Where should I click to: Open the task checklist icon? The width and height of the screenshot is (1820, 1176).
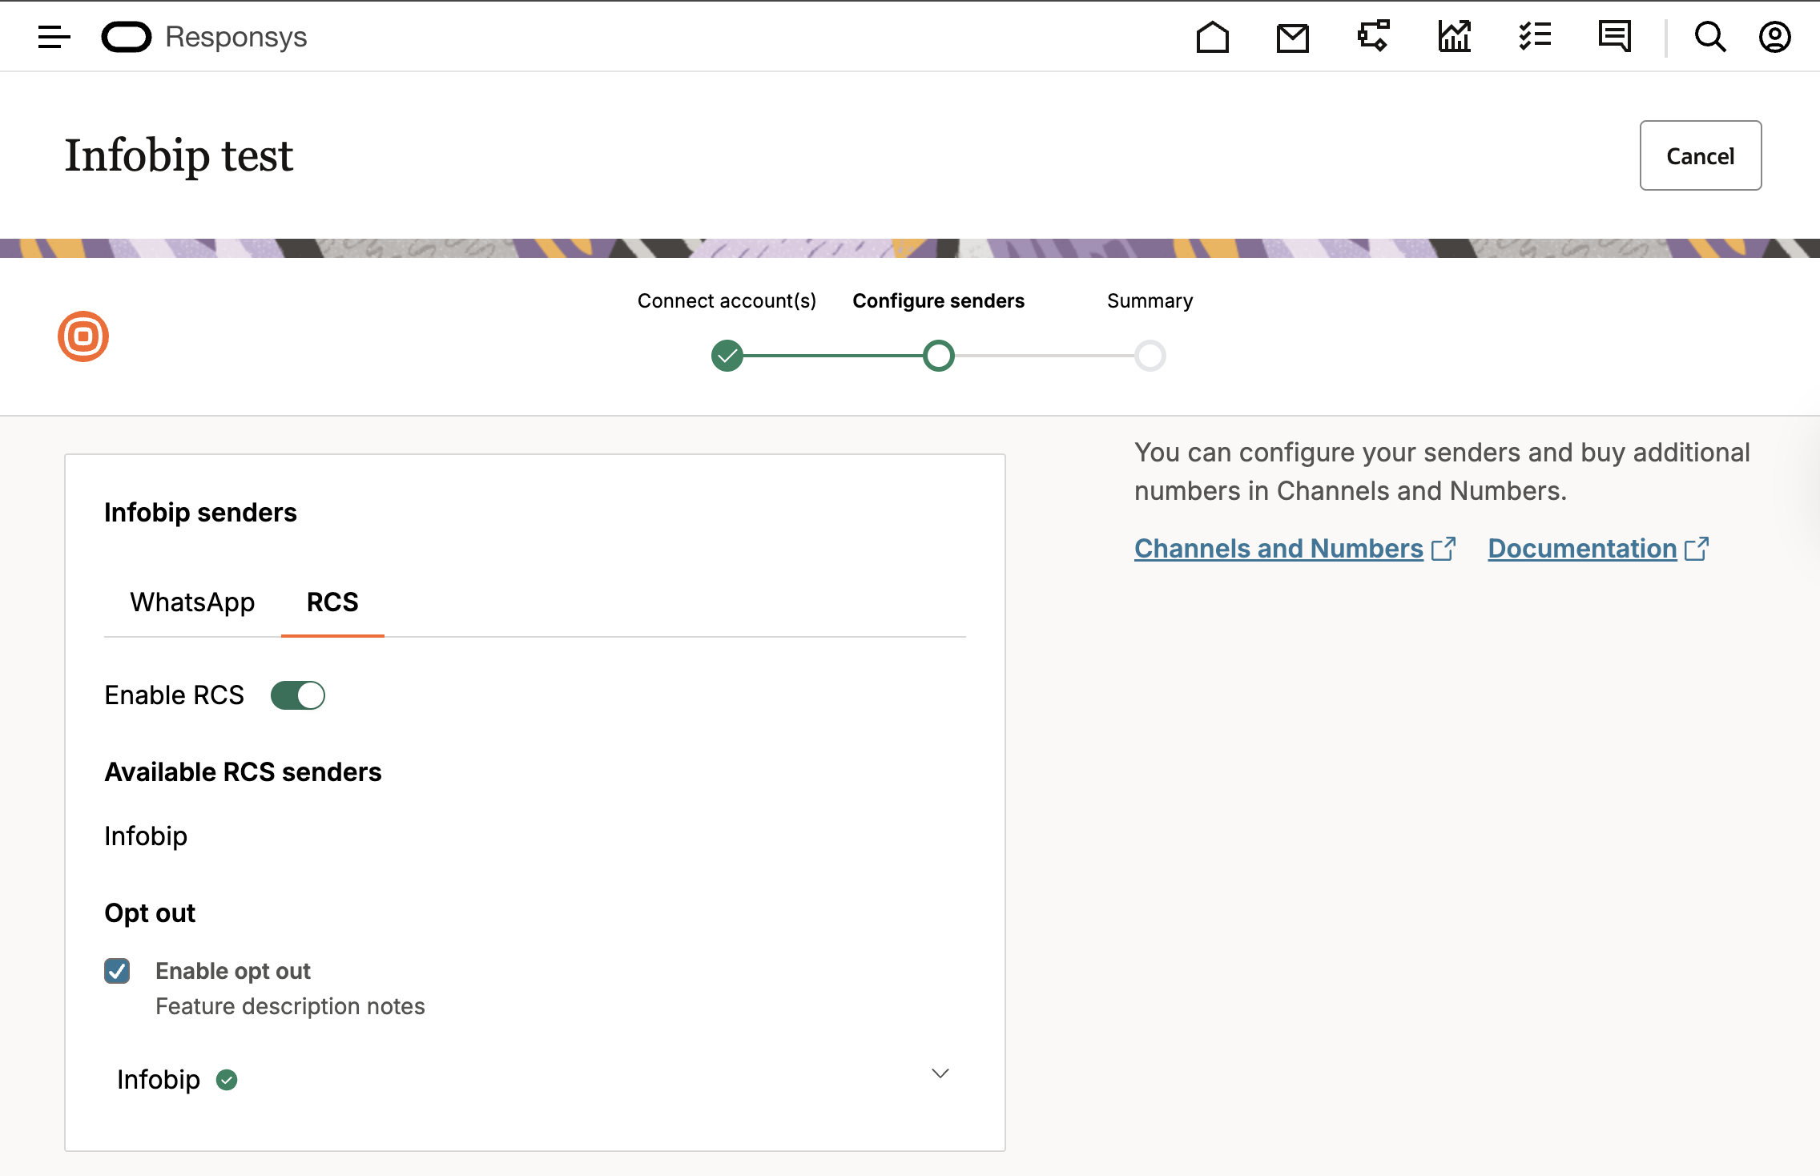click(1535, 37)
